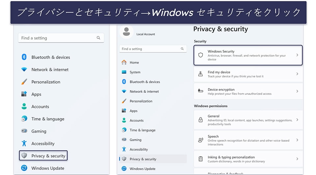Screen dimensions: 316x175
Task: Click Privacy & security shield icon in left panel
Action: click(x=24, y=156)
